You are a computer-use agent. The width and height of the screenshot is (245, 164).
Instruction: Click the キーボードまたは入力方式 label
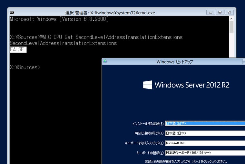(144, 143)
